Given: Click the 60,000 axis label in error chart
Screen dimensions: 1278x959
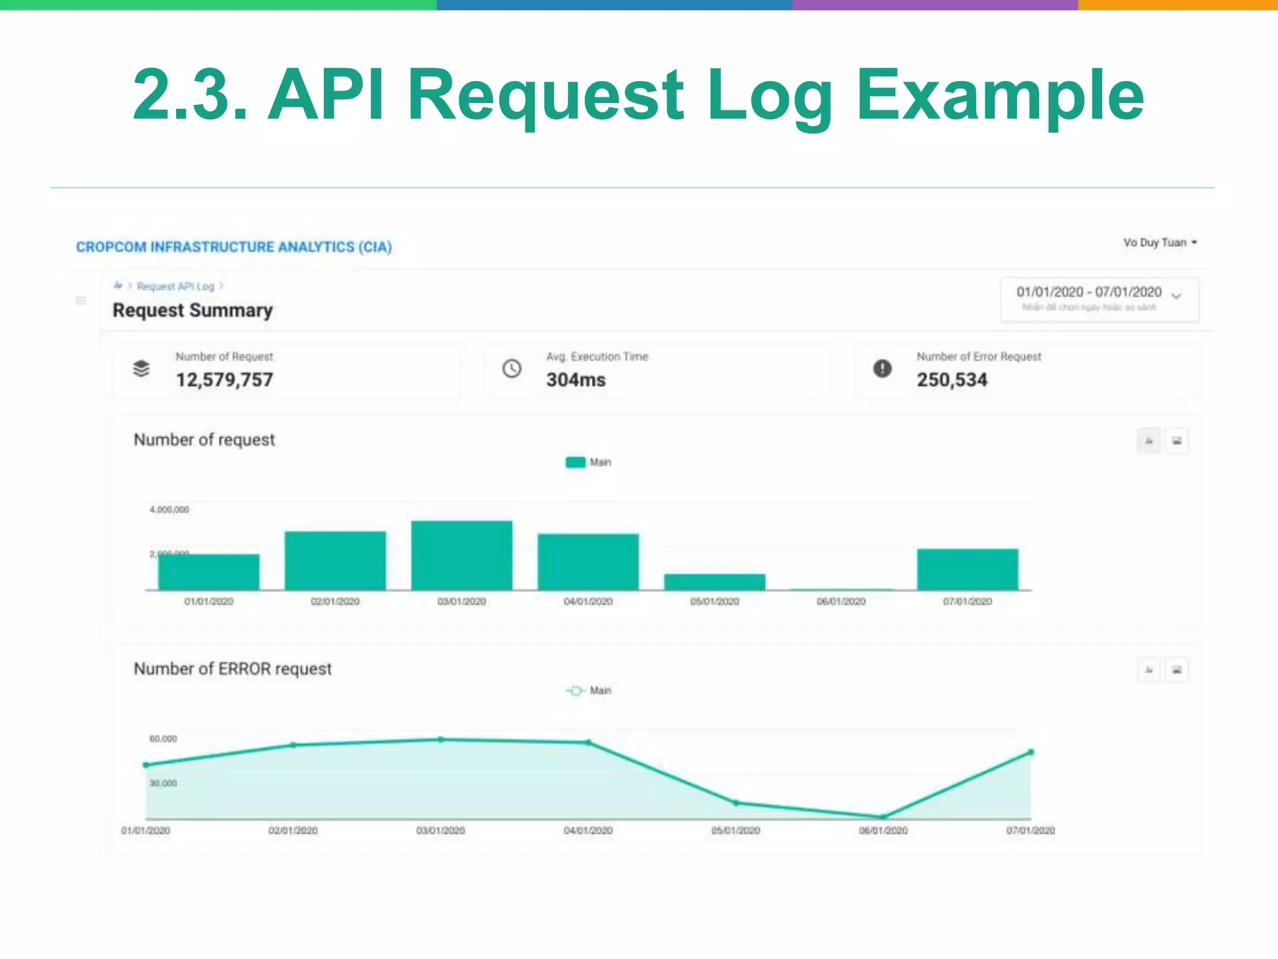Looking at the screenshot, I should coord(163,739).
